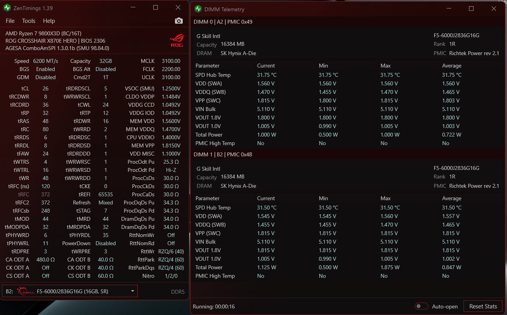This screenshot has width=507, height=315.
Task: Click the tREFI value "65535"
Action: (106, 194)
